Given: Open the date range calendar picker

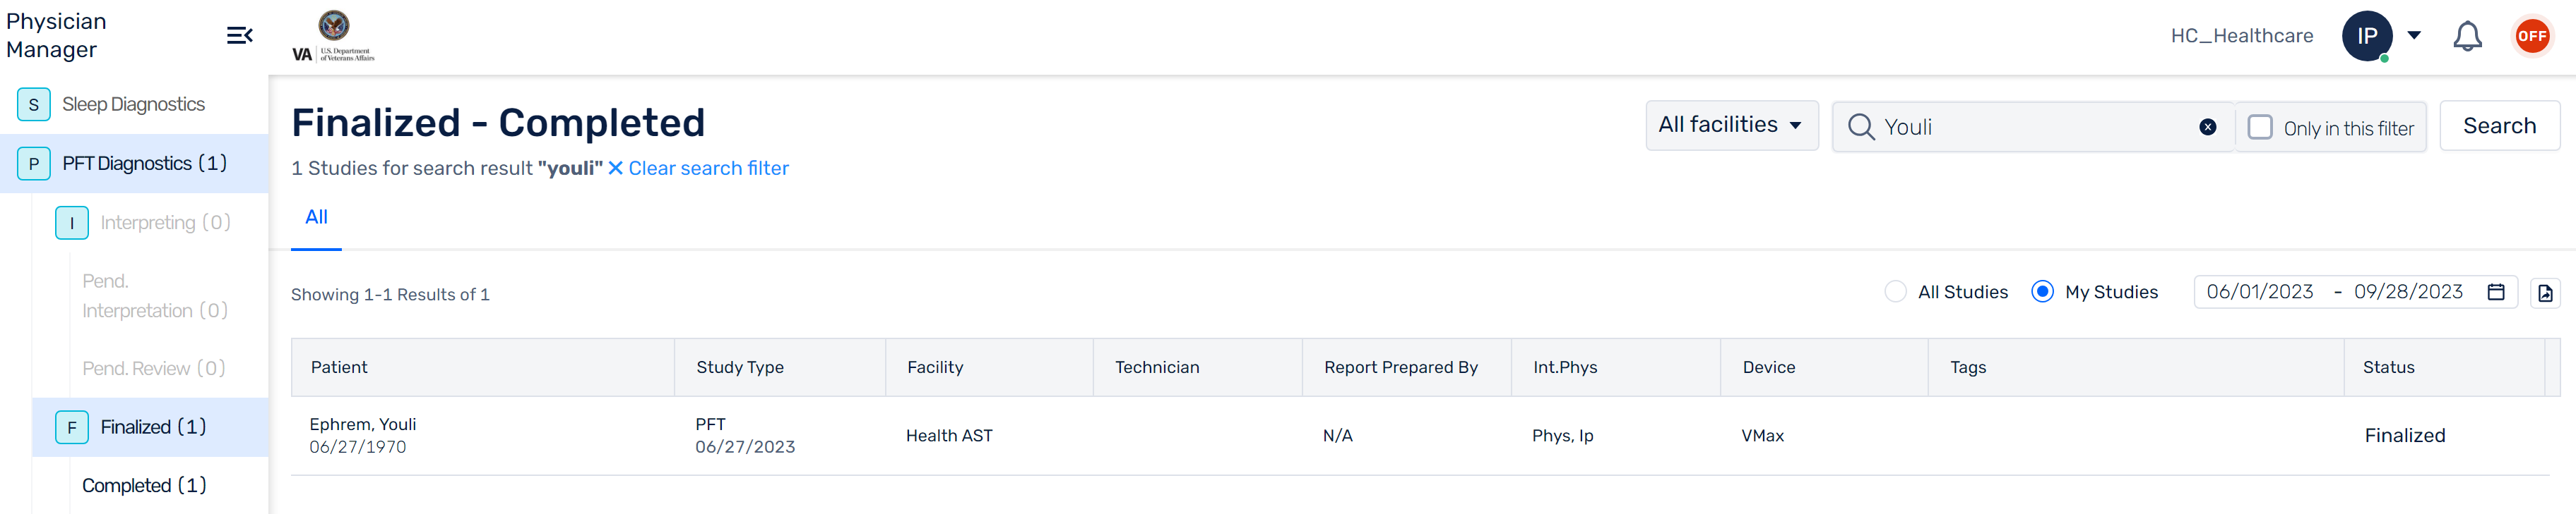Looking at the screenshot, I should [x=2496, y=291].
